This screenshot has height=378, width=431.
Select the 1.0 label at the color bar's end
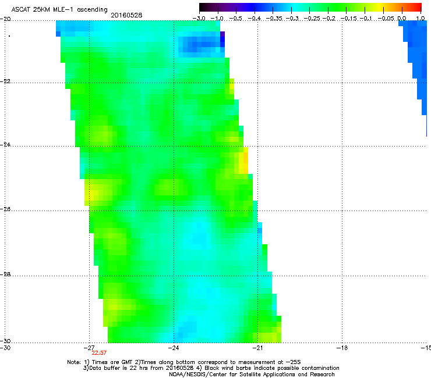(x=421, y=19)
